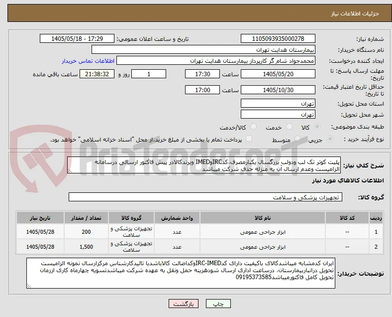Select the کالا radio button
The width and height of the screenshot is (392, 317).
(317, 127)
